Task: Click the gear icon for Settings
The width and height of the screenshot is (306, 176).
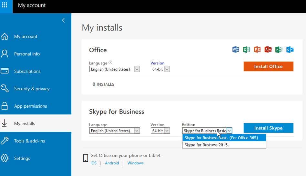Action: click(5, 158)
